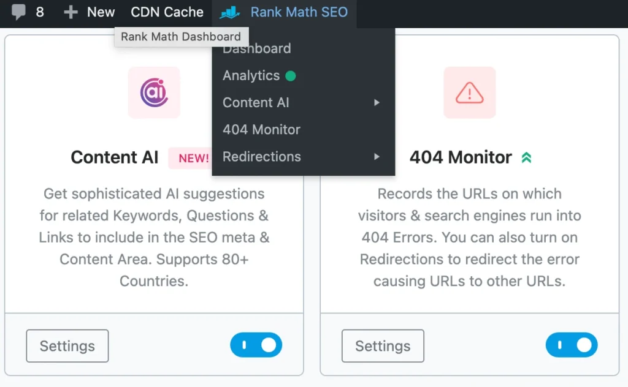Disable the Content AI module toggle

256,345
